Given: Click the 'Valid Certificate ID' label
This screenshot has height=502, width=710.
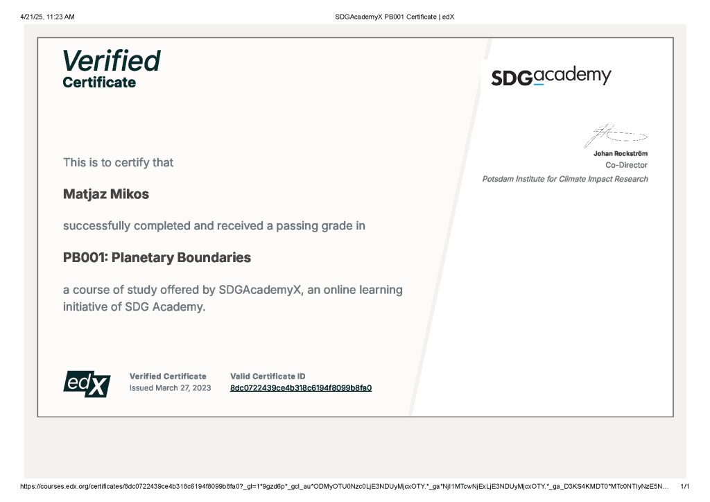Looking at the screenshot, I should [268, 376].
